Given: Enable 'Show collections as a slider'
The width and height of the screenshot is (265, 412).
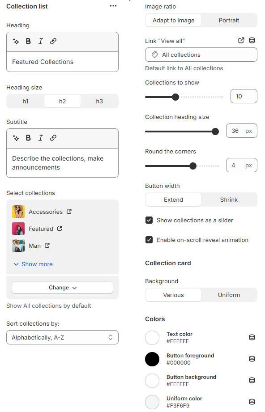Looking at the screenshot, I should tap(149, 220).
